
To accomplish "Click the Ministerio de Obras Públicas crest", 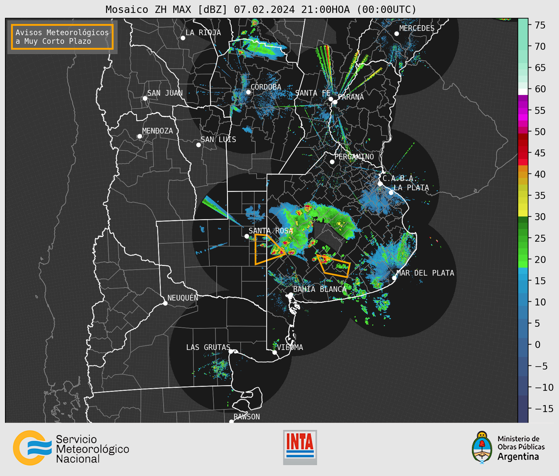I will 482,448.
